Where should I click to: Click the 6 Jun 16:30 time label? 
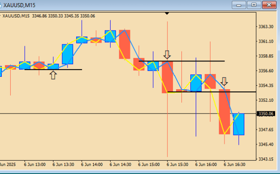point(235,164)
